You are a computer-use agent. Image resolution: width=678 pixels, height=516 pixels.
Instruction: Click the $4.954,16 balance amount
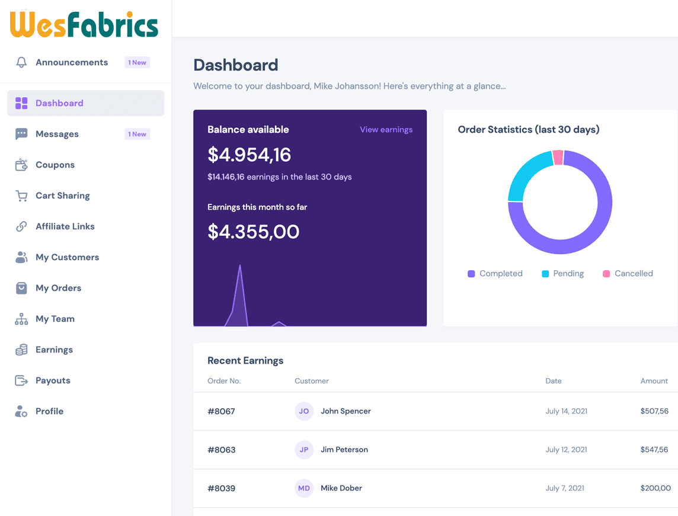coord(249,155)
